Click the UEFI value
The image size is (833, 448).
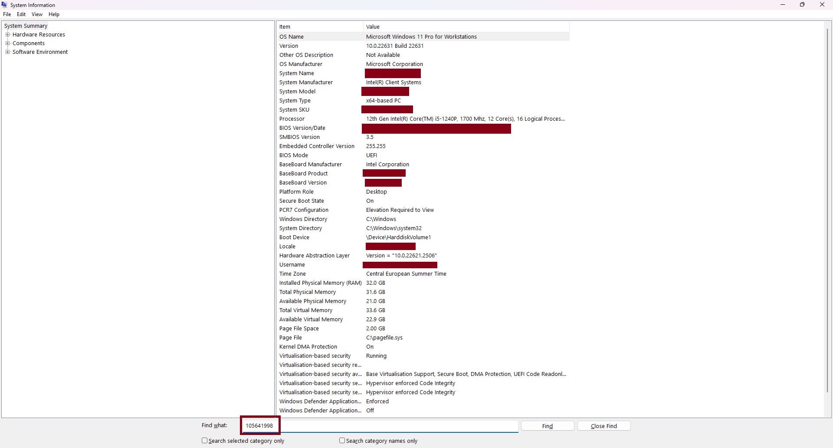point(371,155)
